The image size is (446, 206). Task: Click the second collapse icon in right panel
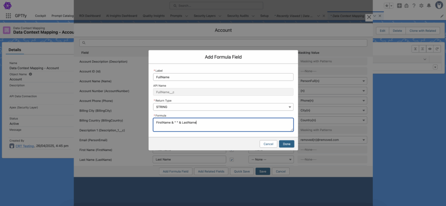pyautogui.click(x=422, y=49)
